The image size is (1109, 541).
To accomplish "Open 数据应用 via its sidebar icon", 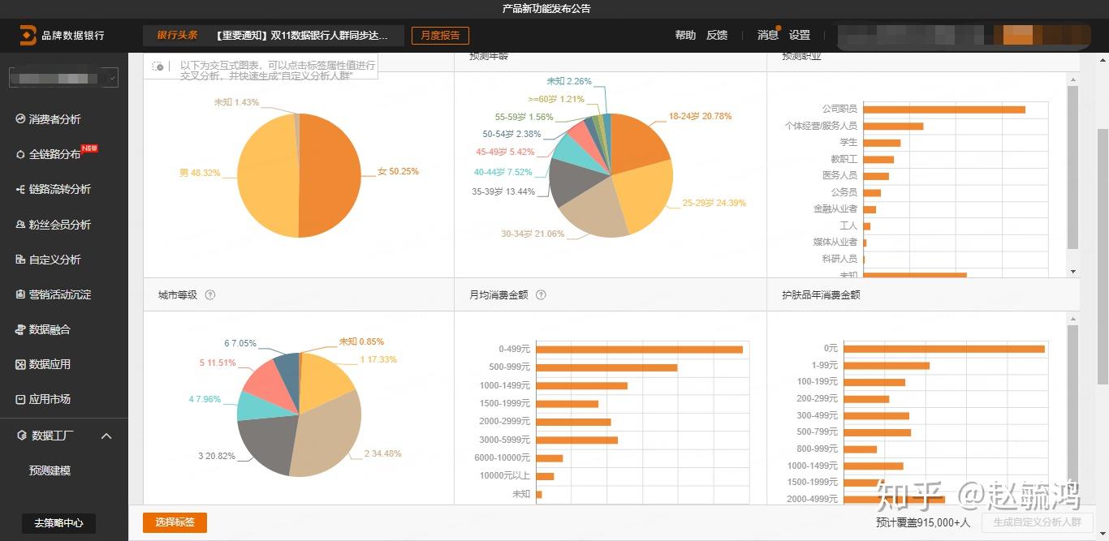I will click(x=21, y=364).
